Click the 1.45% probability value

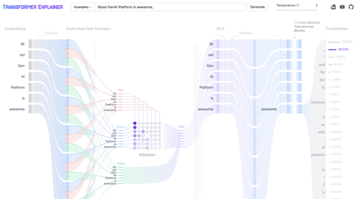335,94
